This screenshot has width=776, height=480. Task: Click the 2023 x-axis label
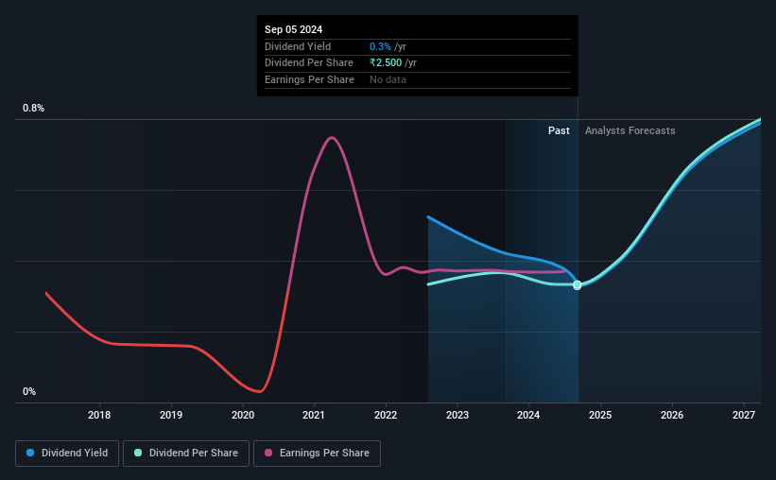point(457,415)
